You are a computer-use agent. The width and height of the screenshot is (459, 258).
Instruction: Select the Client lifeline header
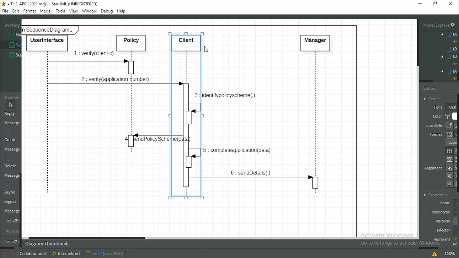(x=186, y=43)
